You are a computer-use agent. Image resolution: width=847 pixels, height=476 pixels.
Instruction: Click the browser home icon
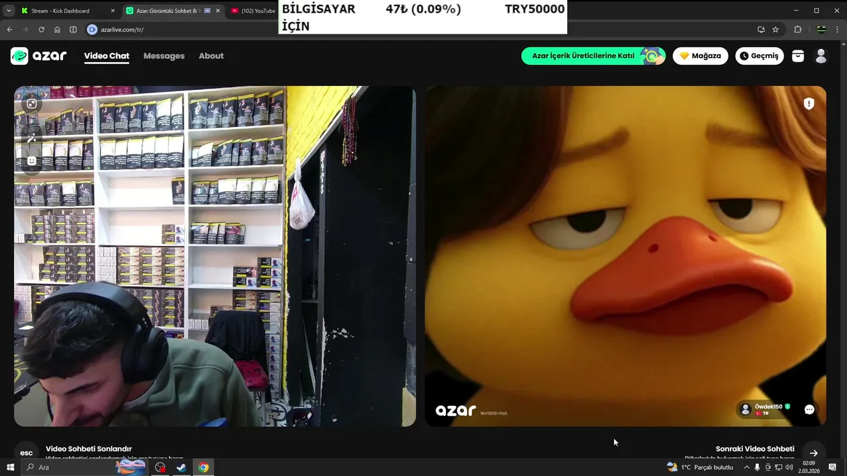57,30
